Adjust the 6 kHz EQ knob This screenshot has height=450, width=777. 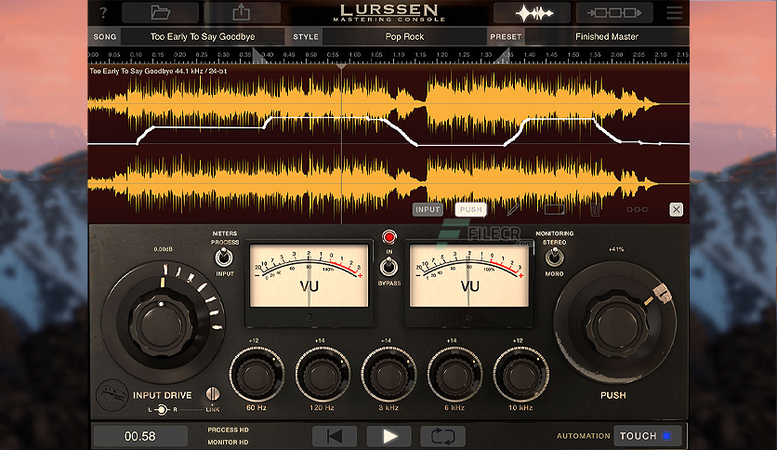[x=454, y=374]
